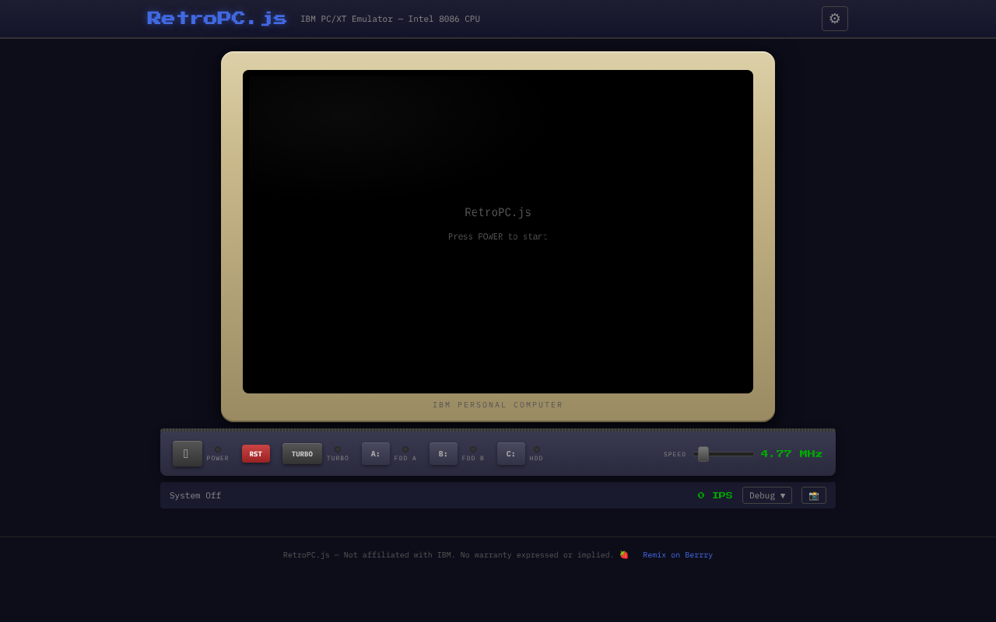996x622 pixels.
Task: Click the HDD activity LED
Action: point(536,449)
